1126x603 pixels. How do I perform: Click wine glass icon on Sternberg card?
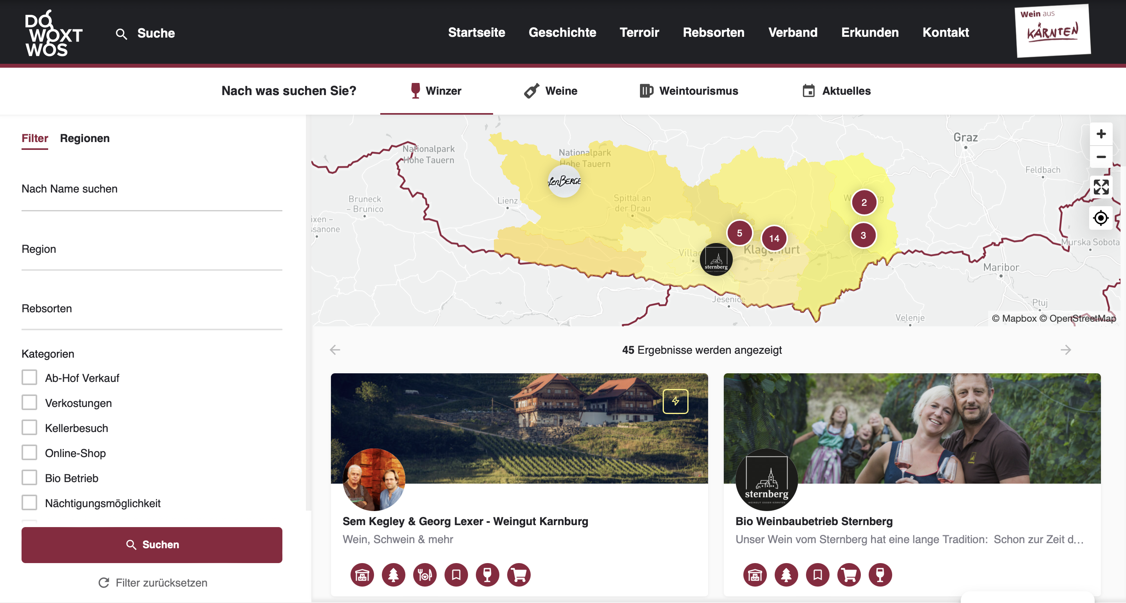[880, 574]
